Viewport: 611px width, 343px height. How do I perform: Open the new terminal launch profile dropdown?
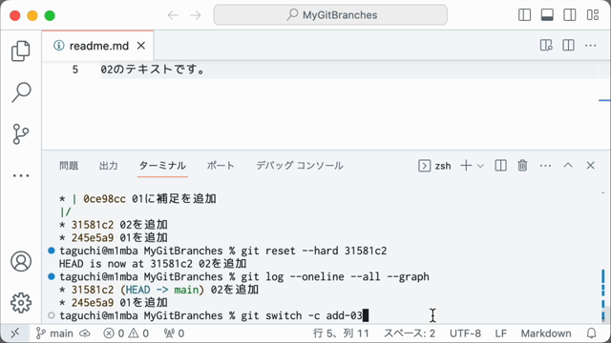pos(480,166)
